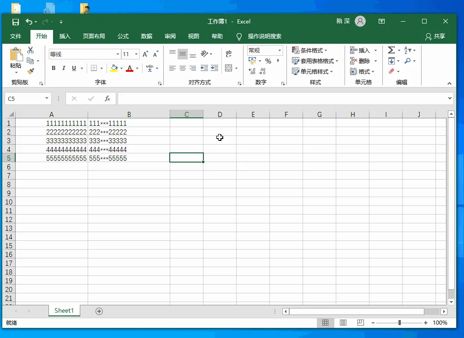Switch to the 插入 Insert tab
Image resolution: width=464 pixels, height=338 pixels.
[65, 36]
